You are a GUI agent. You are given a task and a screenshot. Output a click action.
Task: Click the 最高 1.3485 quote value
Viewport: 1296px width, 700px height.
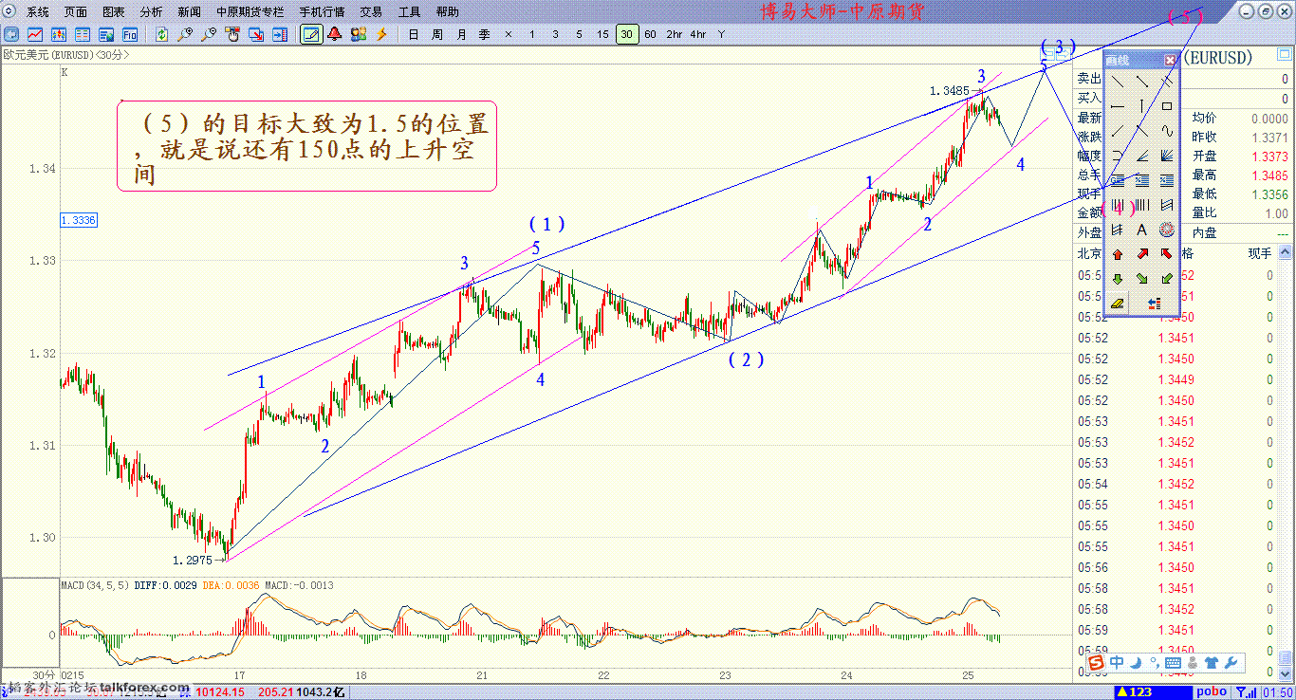[1269, 175]
